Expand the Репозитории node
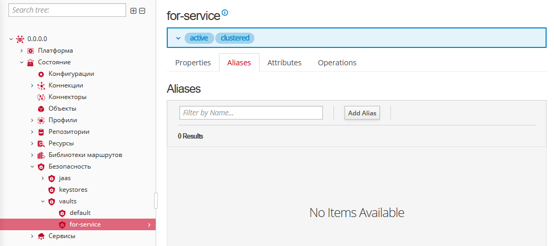Screen dimensions: 554x246 tap(32, 132)
